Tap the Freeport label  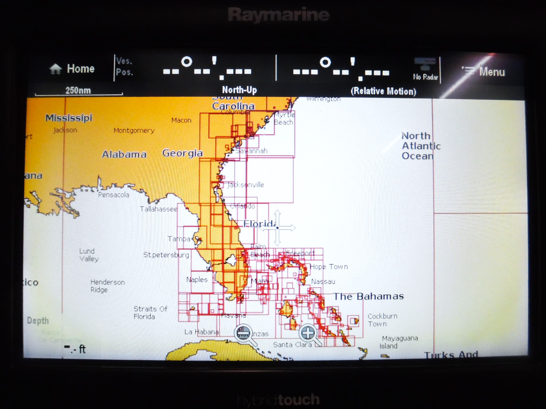click(x=300, y=253)
